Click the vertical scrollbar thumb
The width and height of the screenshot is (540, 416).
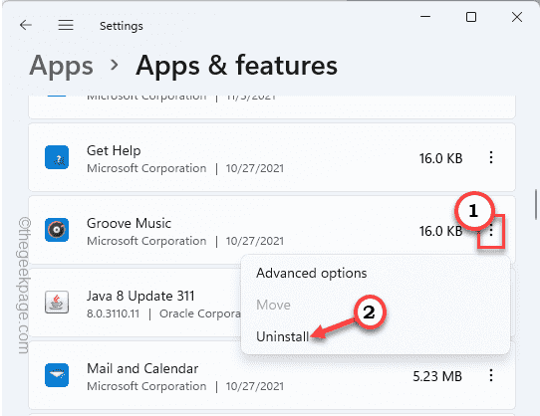[x=536, y=204]
